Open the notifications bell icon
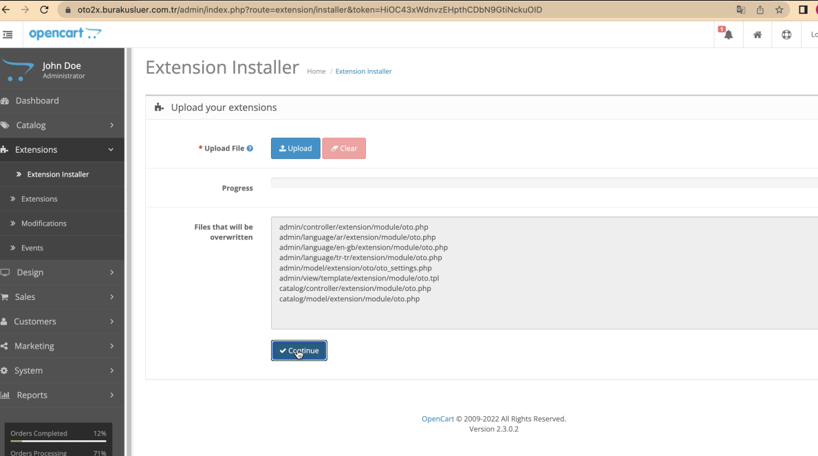The image size is (818, 456). [729, 35]
